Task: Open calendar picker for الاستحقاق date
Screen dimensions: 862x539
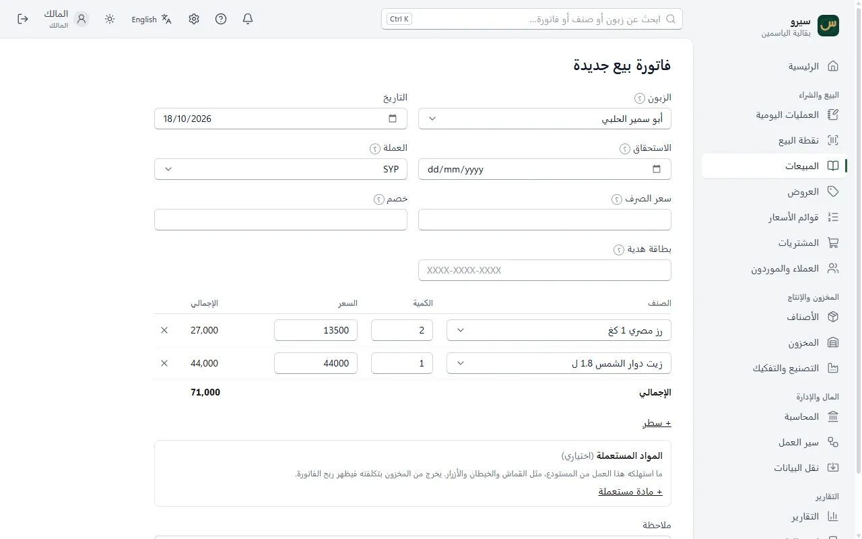Action: click(x=657, y=169)
